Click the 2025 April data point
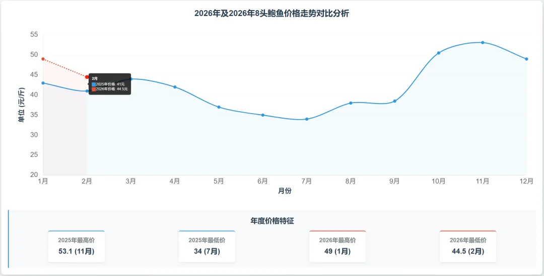Image resolution: width=544 pixels, height=276 pixels. click(x=175, y=87)
